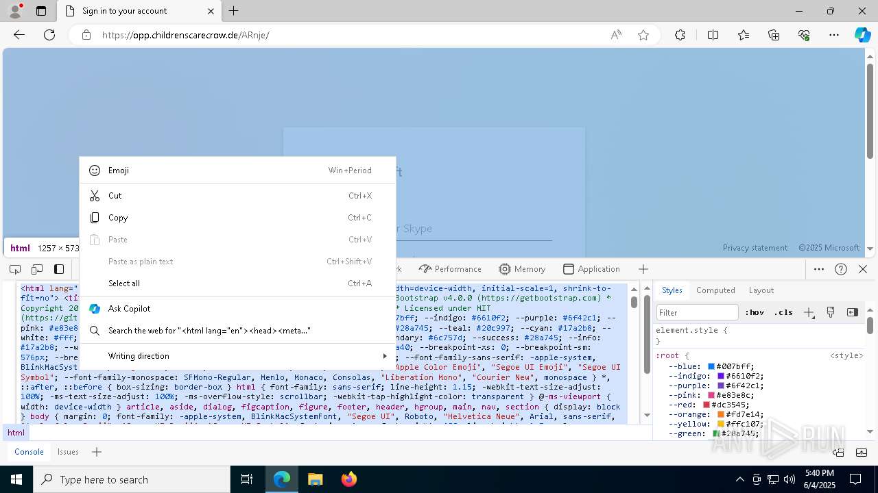Click the Read aloud icon
878x493 pixels.
coord(616,35)
